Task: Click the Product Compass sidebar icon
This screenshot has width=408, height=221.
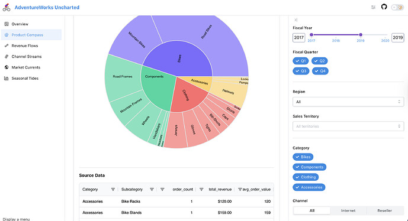Action: pyautogui.click(x=7, y=35)
